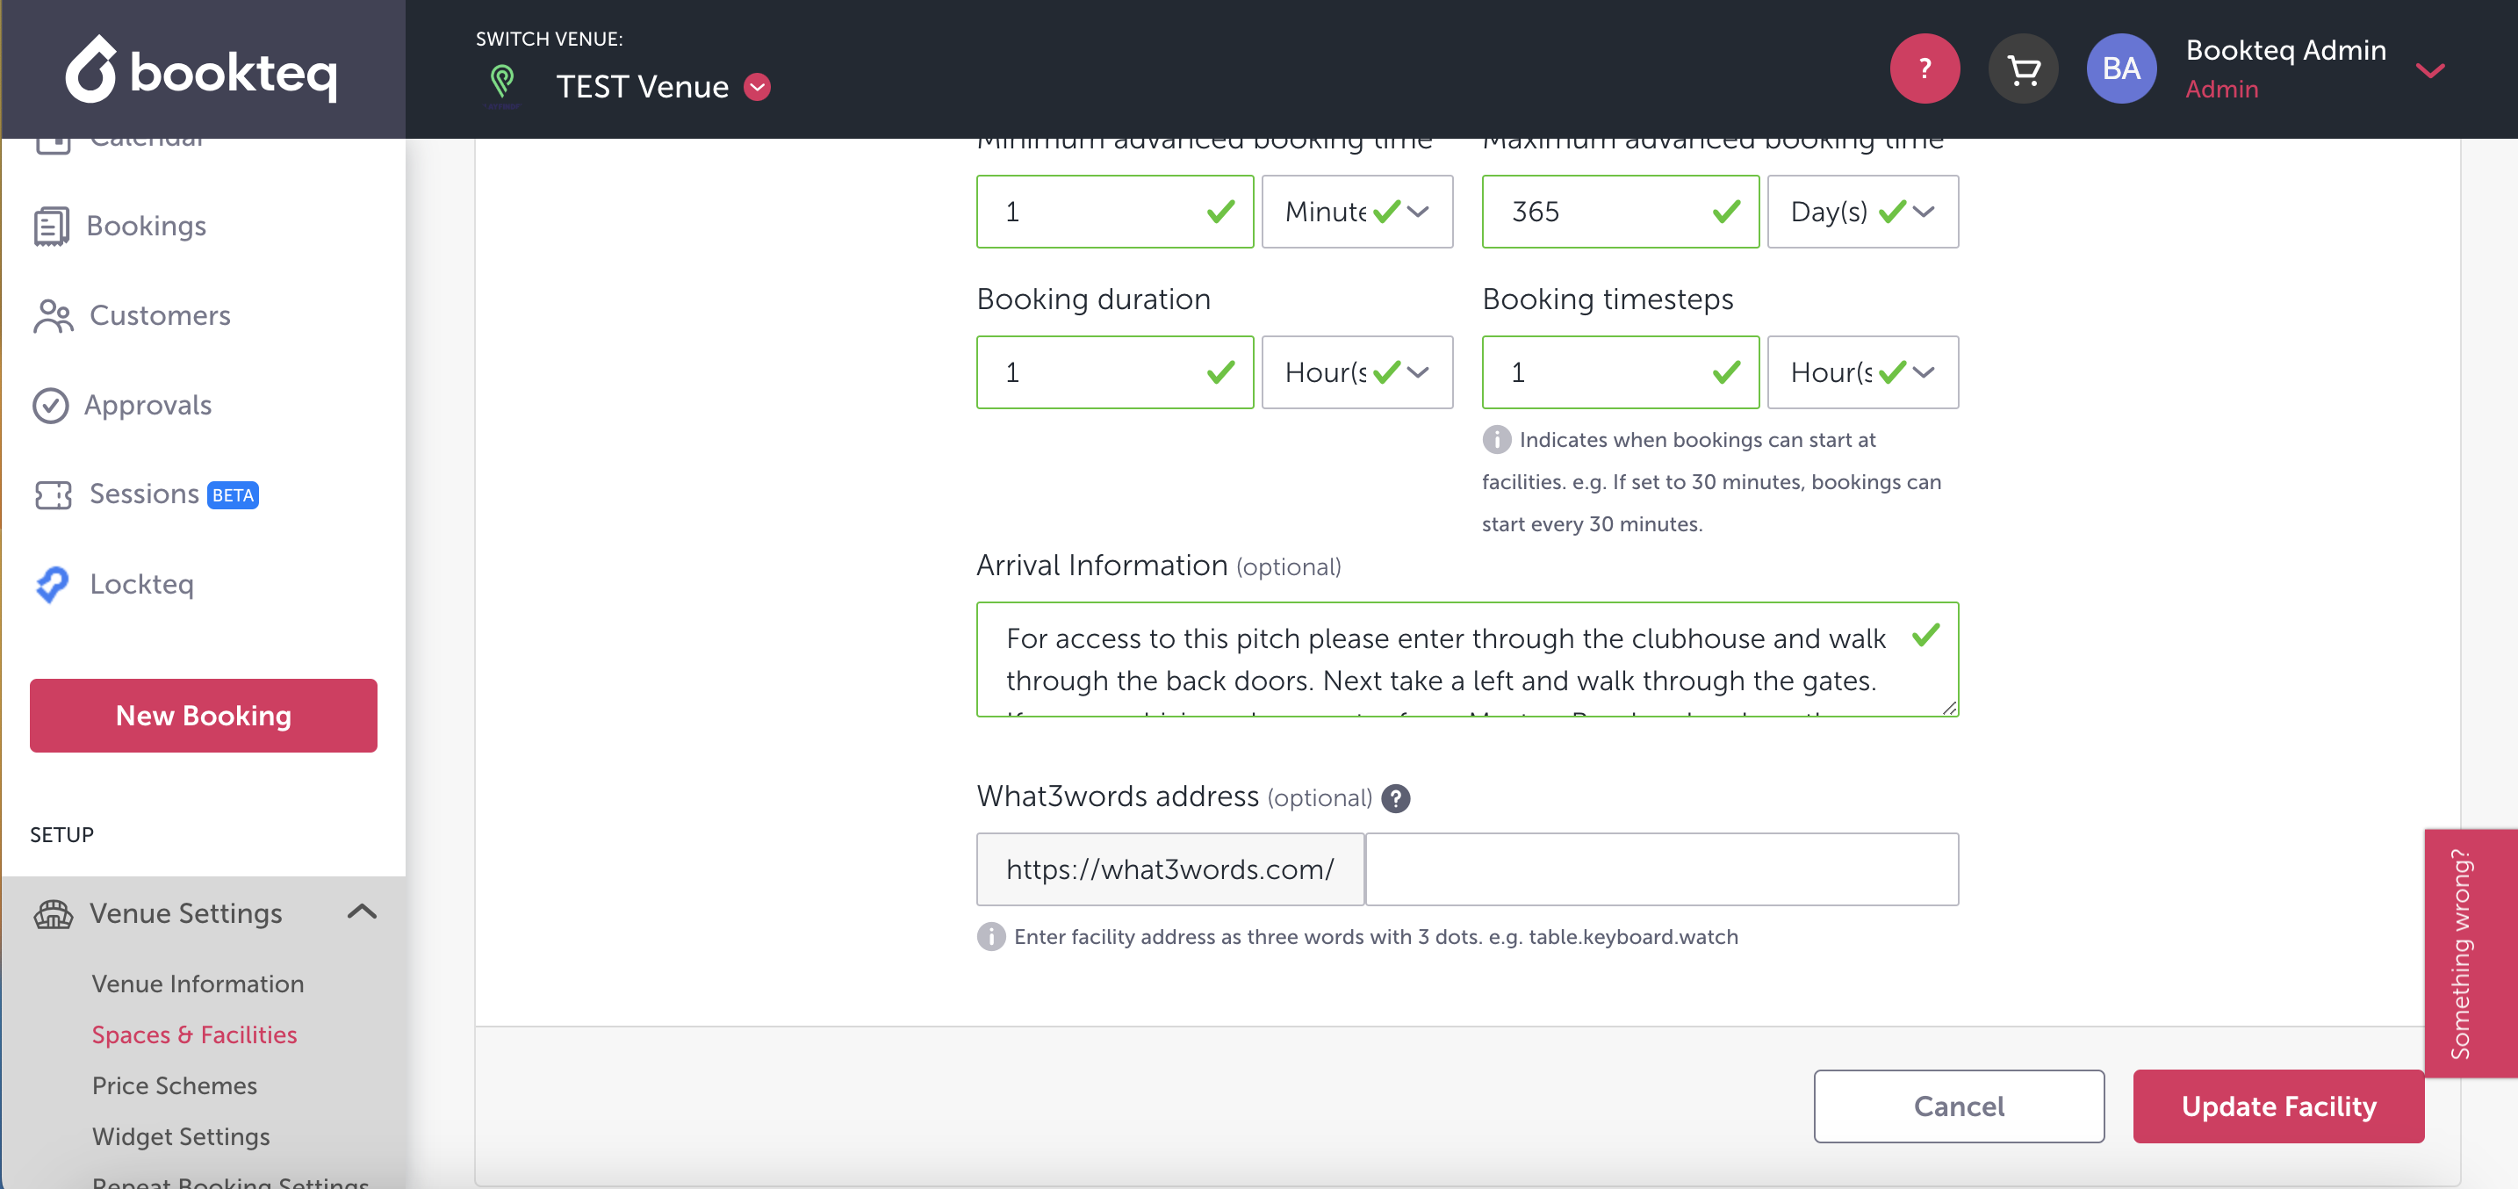The image size is (2518, 1189).
Task: Click the Approvals checkmark icon
Action: [50, 405]
